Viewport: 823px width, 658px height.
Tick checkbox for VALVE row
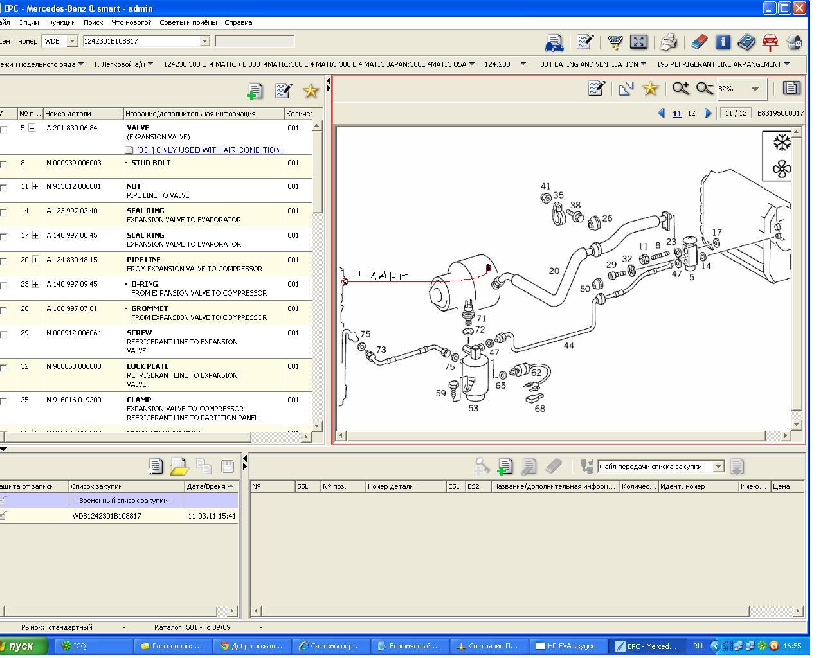point(3,129)
